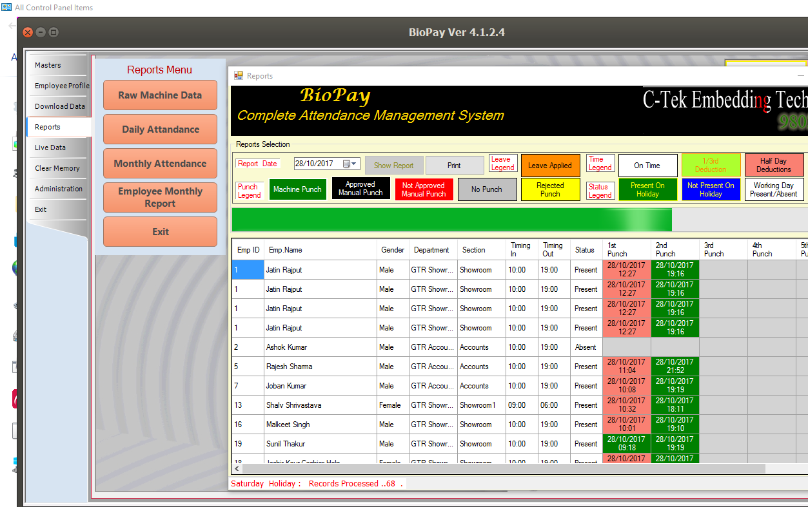
Task: Click the Rajesh Sharma name cell
Action: pyautogui.click(x=320, y=367)
